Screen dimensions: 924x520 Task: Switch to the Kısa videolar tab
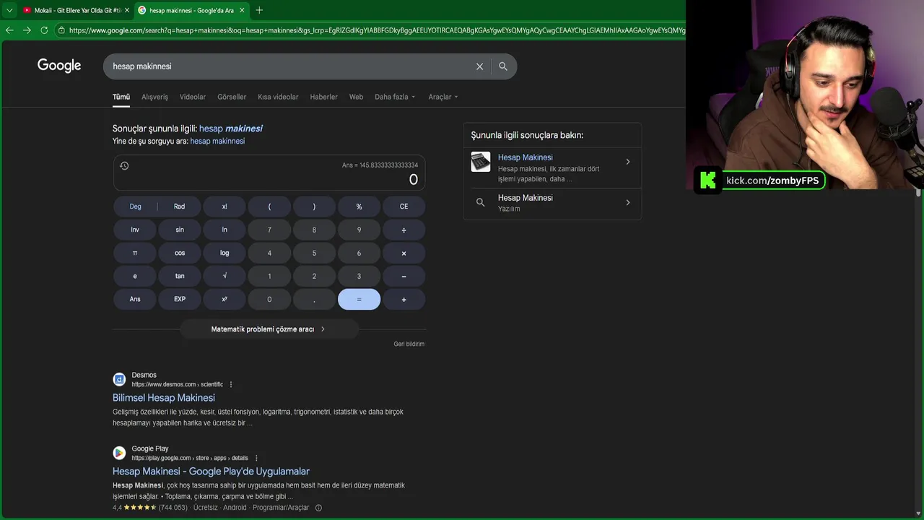pos(278,97)
